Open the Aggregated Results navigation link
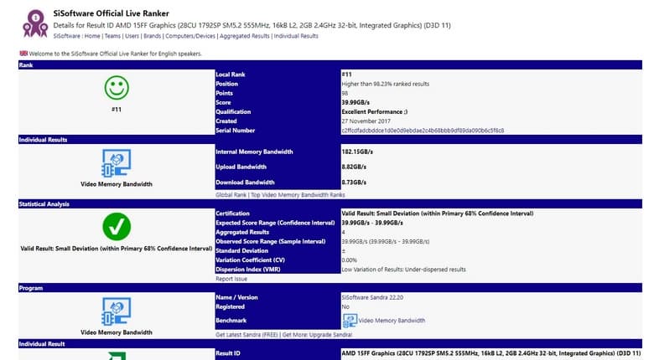The width and height of the screenshot is (654, 360). coord(245,36)
